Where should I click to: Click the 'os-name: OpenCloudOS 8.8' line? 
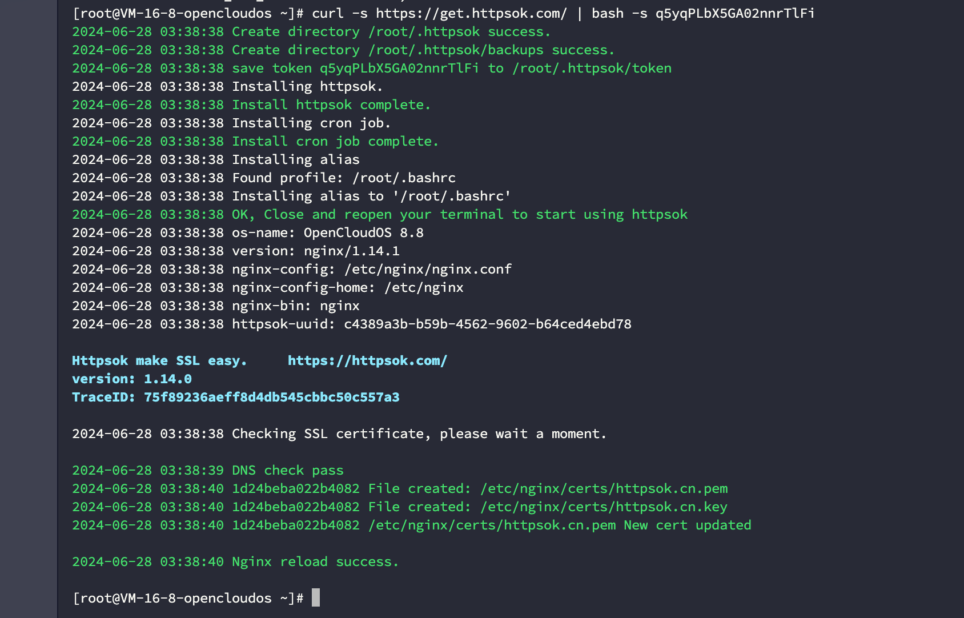[248, 232]
